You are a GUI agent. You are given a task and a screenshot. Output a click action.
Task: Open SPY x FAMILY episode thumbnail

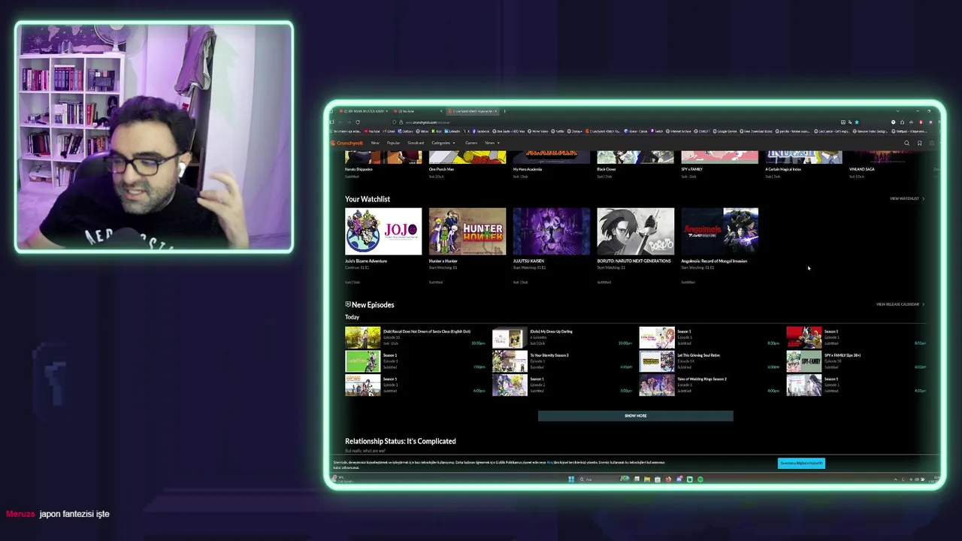point(804,361)
